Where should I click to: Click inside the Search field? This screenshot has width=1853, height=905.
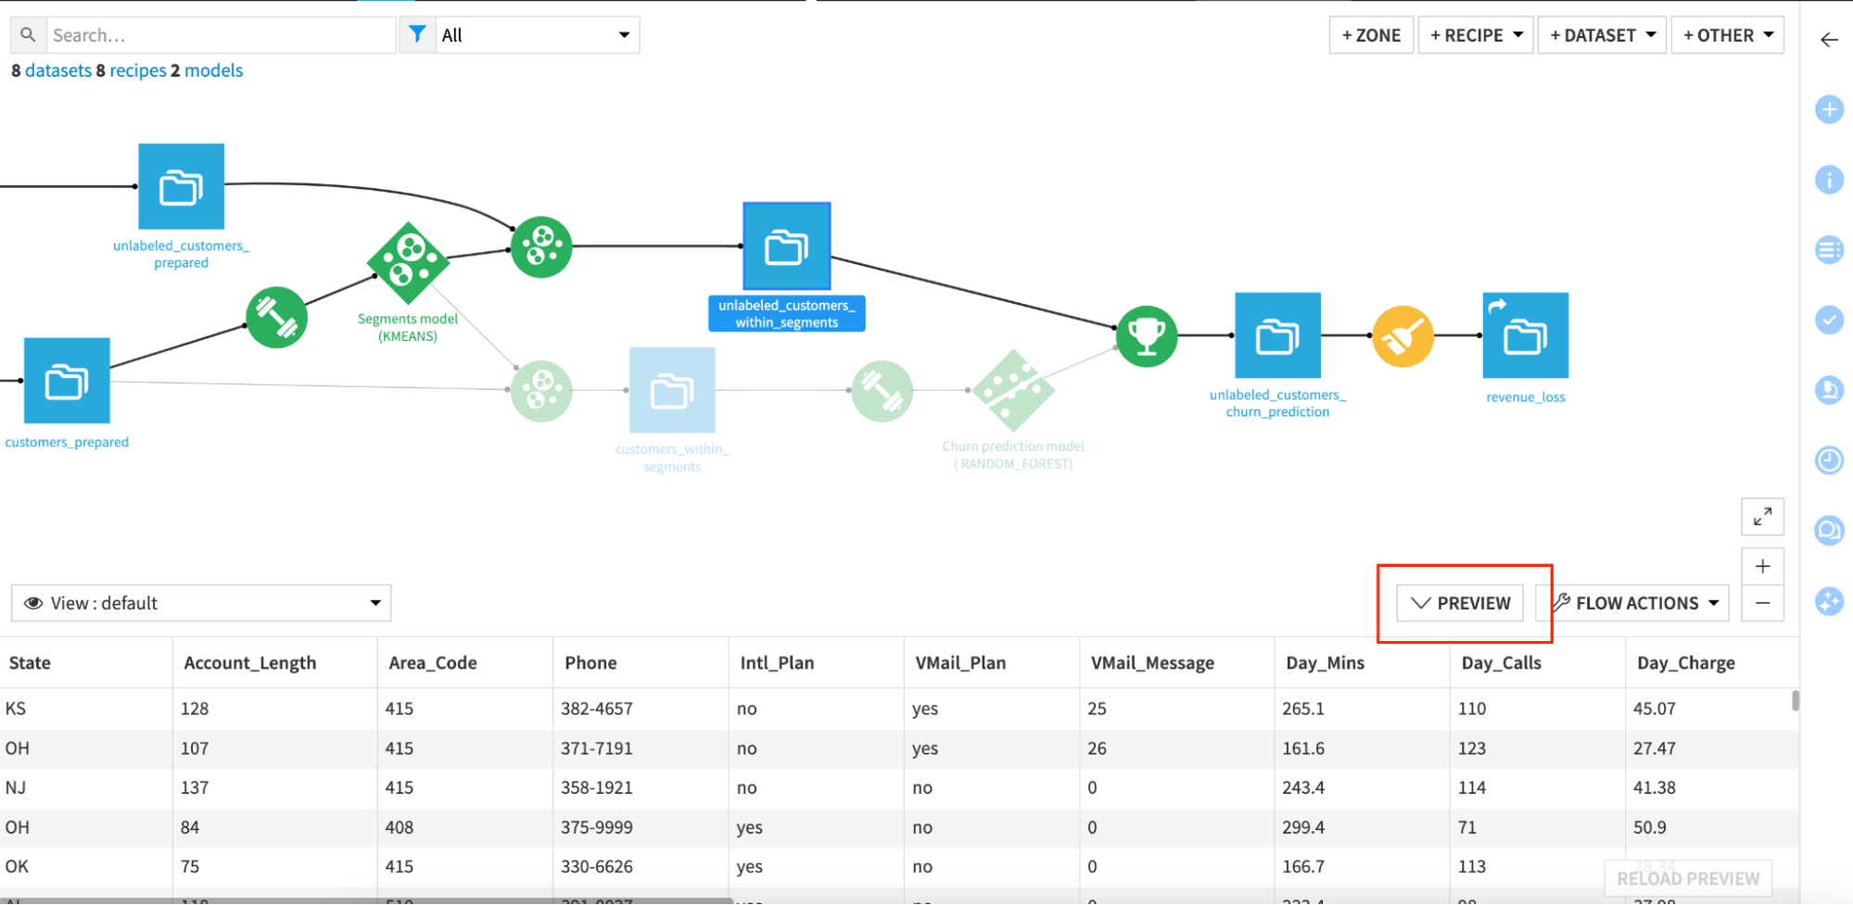(x=222, y=34)
